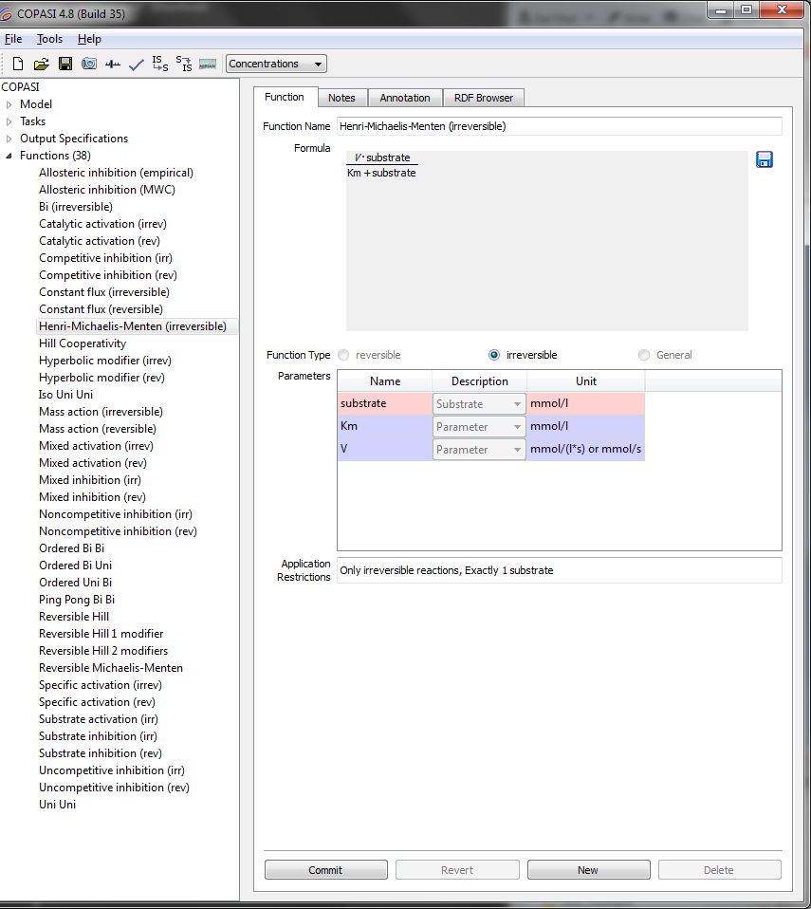Screen dimensions: 811x909
Task: Click the Function Name text field
Action: pyautogui.click(x=560, y=126)
